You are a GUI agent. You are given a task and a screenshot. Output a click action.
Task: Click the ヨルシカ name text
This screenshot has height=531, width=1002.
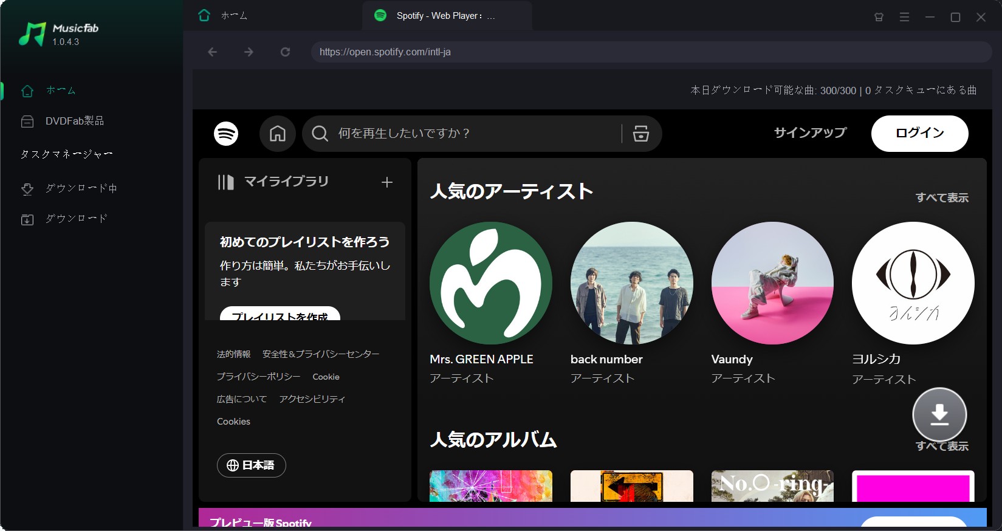tap(876, 359)
